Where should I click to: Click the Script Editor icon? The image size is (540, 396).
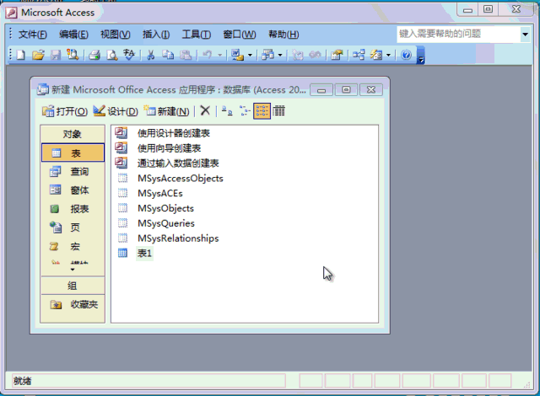coord(315,55)
